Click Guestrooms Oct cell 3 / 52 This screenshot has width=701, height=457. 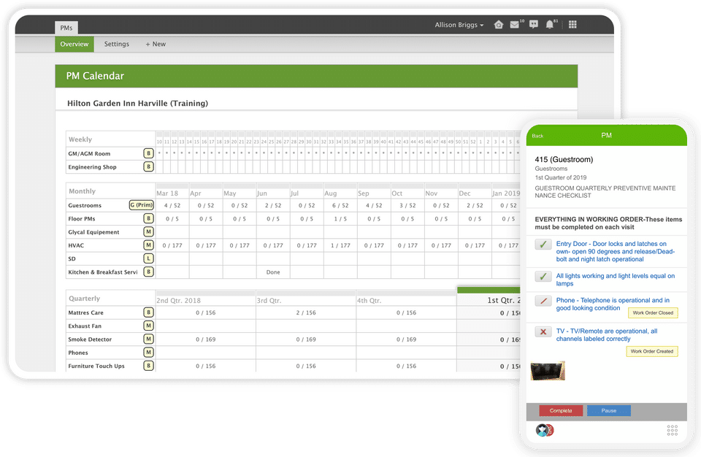click(407, 206)
